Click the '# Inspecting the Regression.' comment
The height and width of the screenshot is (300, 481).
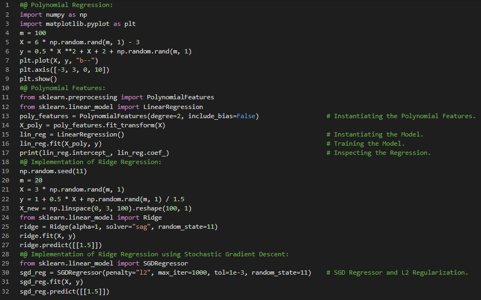coord(378,153)
